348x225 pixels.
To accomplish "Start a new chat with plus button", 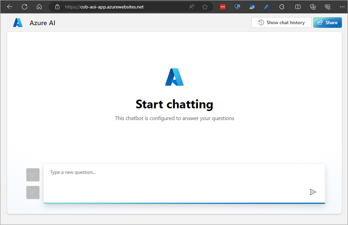I will (x=33, y=193).
